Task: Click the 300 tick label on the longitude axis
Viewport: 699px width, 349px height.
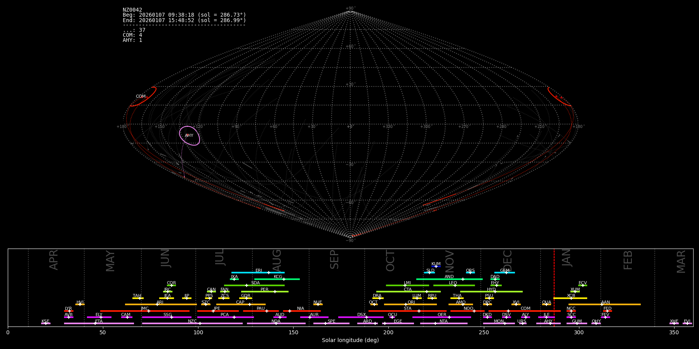Action: (579, 332)
